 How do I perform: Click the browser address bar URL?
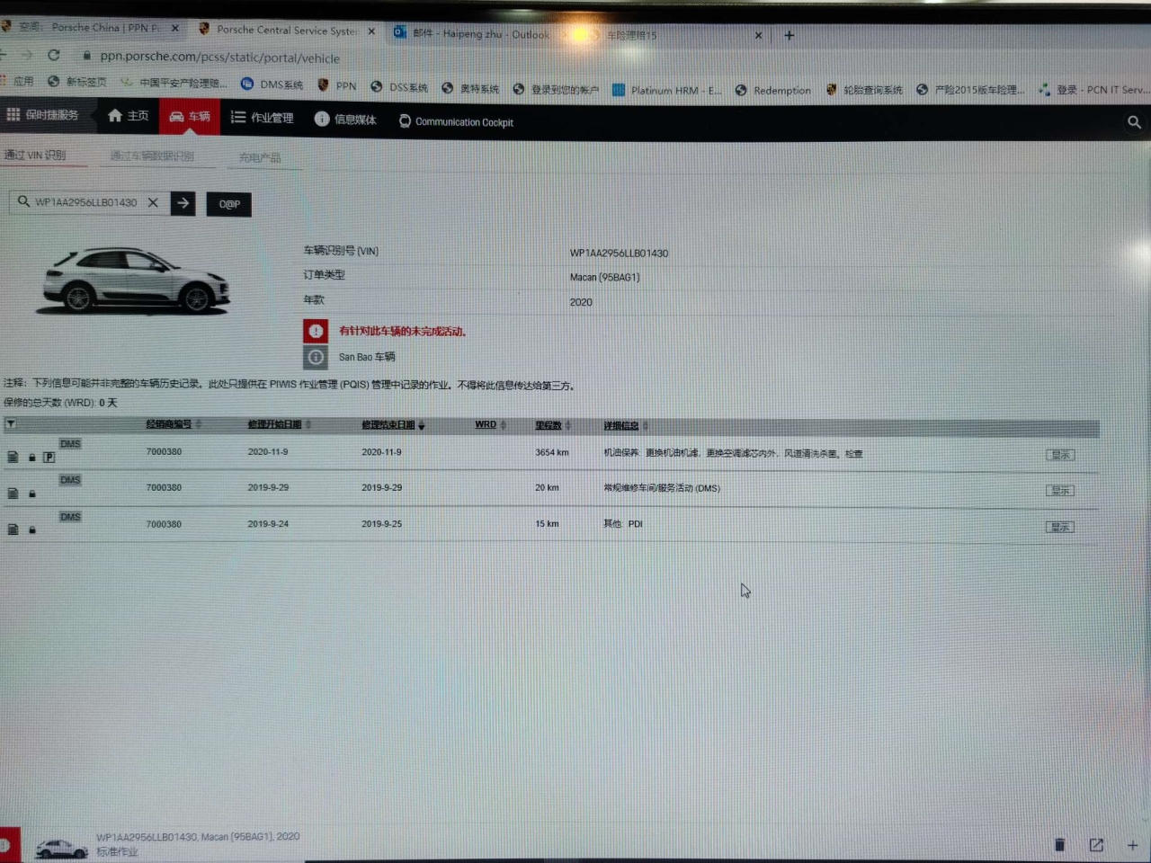point(219,57)
